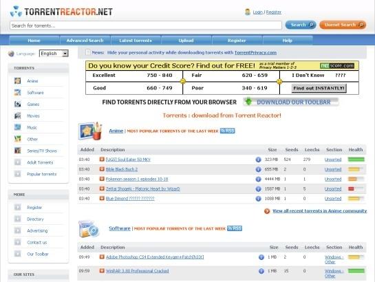Click the Anime RSS feed badge

228,131
